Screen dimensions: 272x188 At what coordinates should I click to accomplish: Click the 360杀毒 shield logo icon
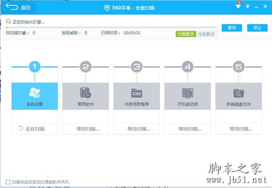click(x=107, y=8)
